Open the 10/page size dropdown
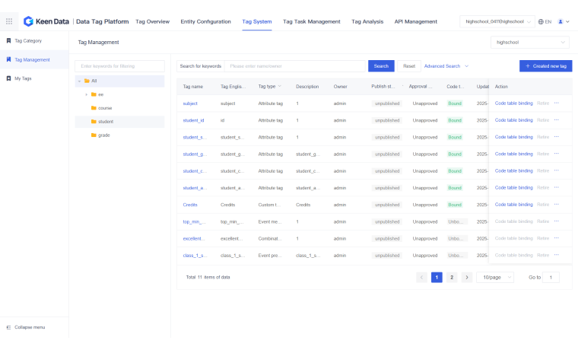The height and width of the screenshot is (350, 578). point(494,277)
